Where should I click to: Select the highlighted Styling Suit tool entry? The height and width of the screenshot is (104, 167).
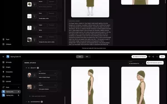pyautogui.click(x=11, y=92)
